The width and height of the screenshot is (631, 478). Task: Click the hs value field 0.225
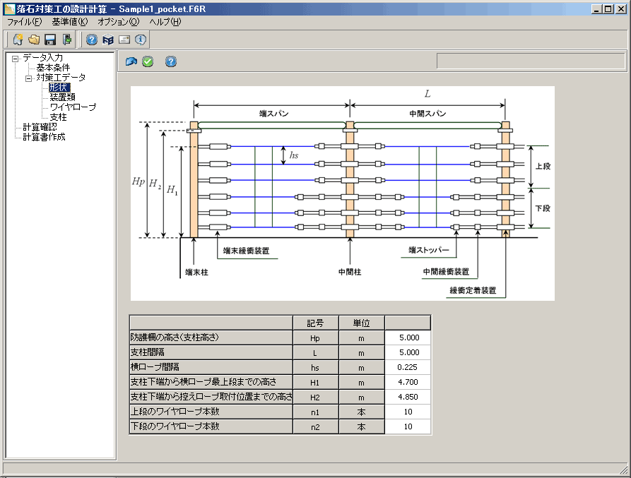click(408, 367)
